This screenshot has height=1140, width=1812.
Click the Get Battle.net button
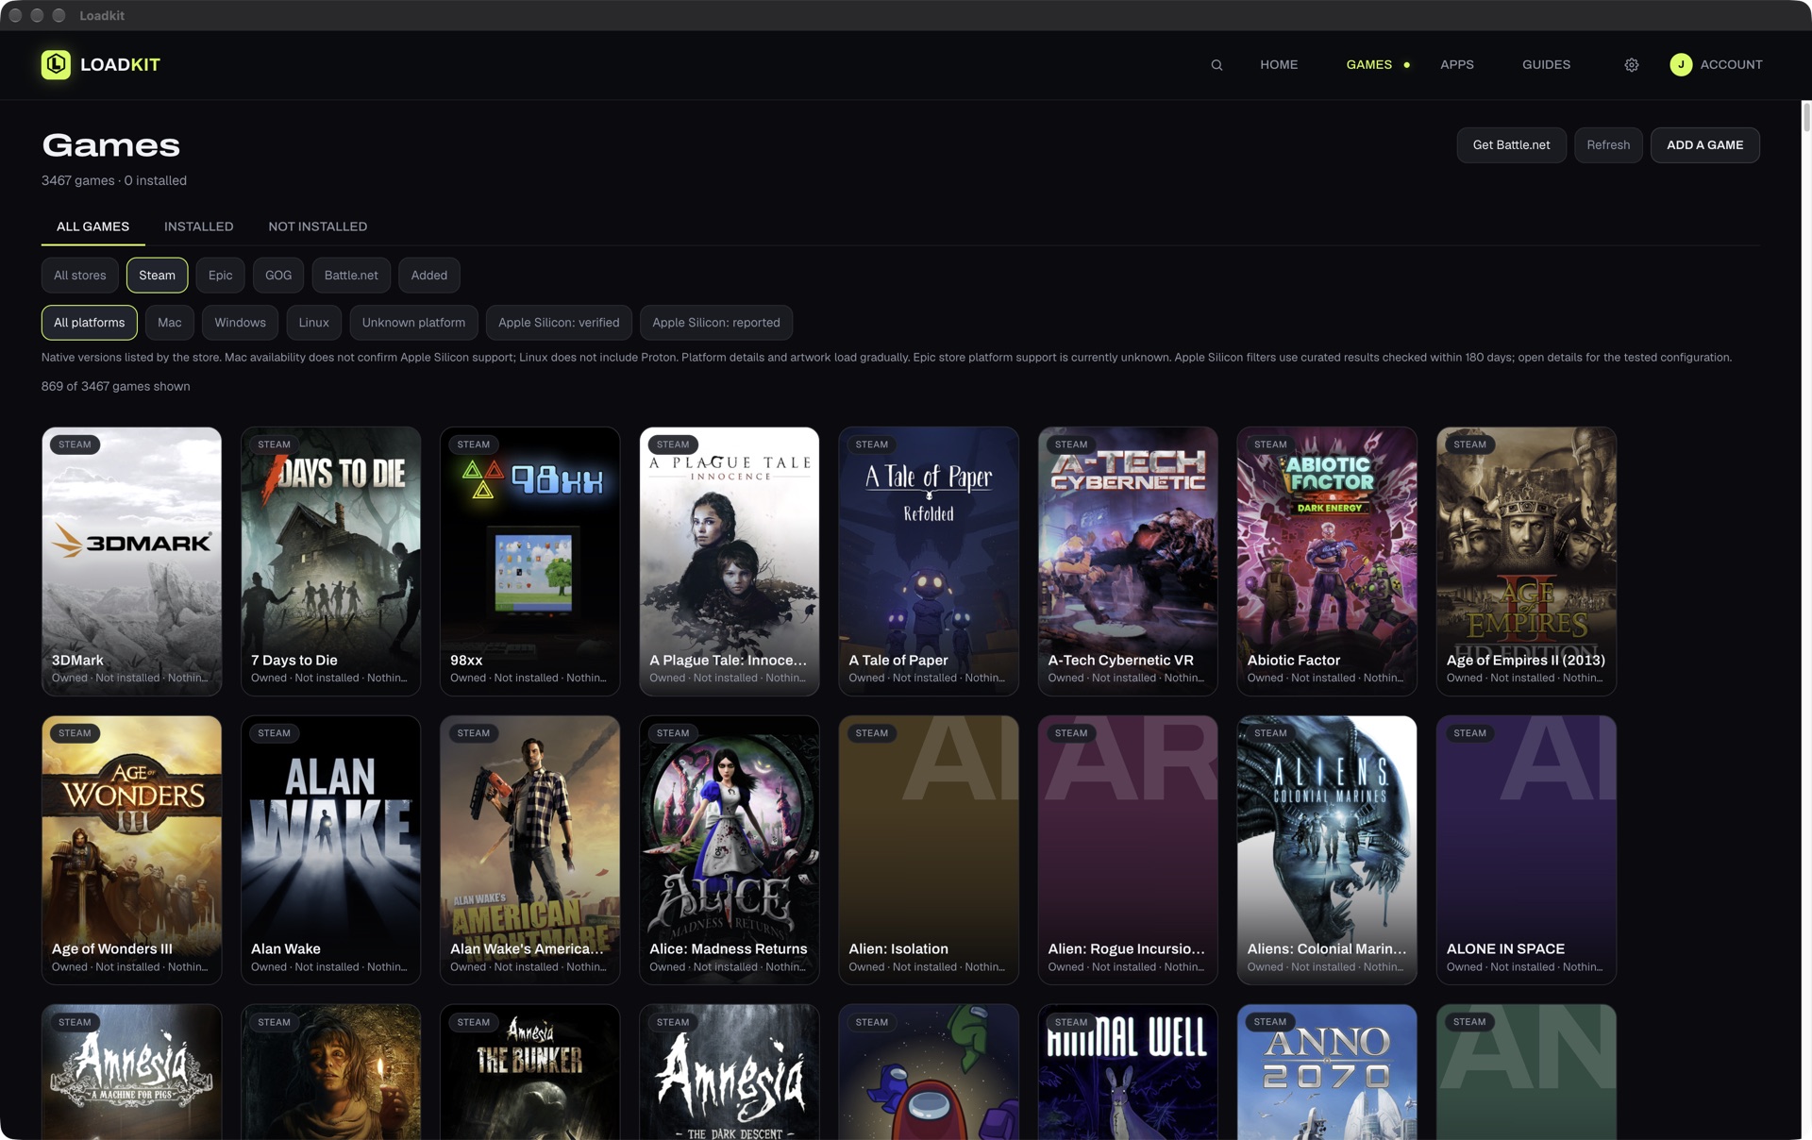pyautogui.click(x=1511, y=145)
